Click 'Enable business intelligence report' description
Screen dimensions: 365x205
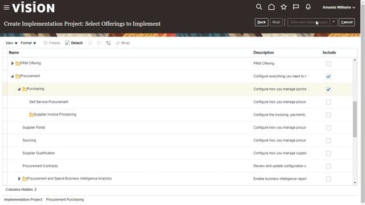click(x=280, y=179)
